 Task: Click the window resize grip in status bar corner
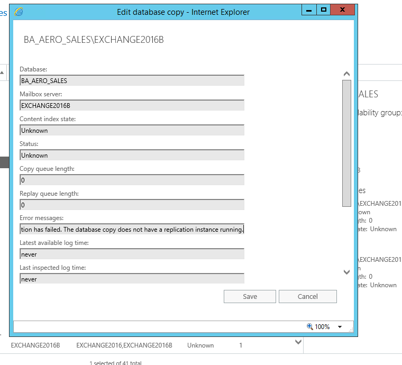[351, 330]
